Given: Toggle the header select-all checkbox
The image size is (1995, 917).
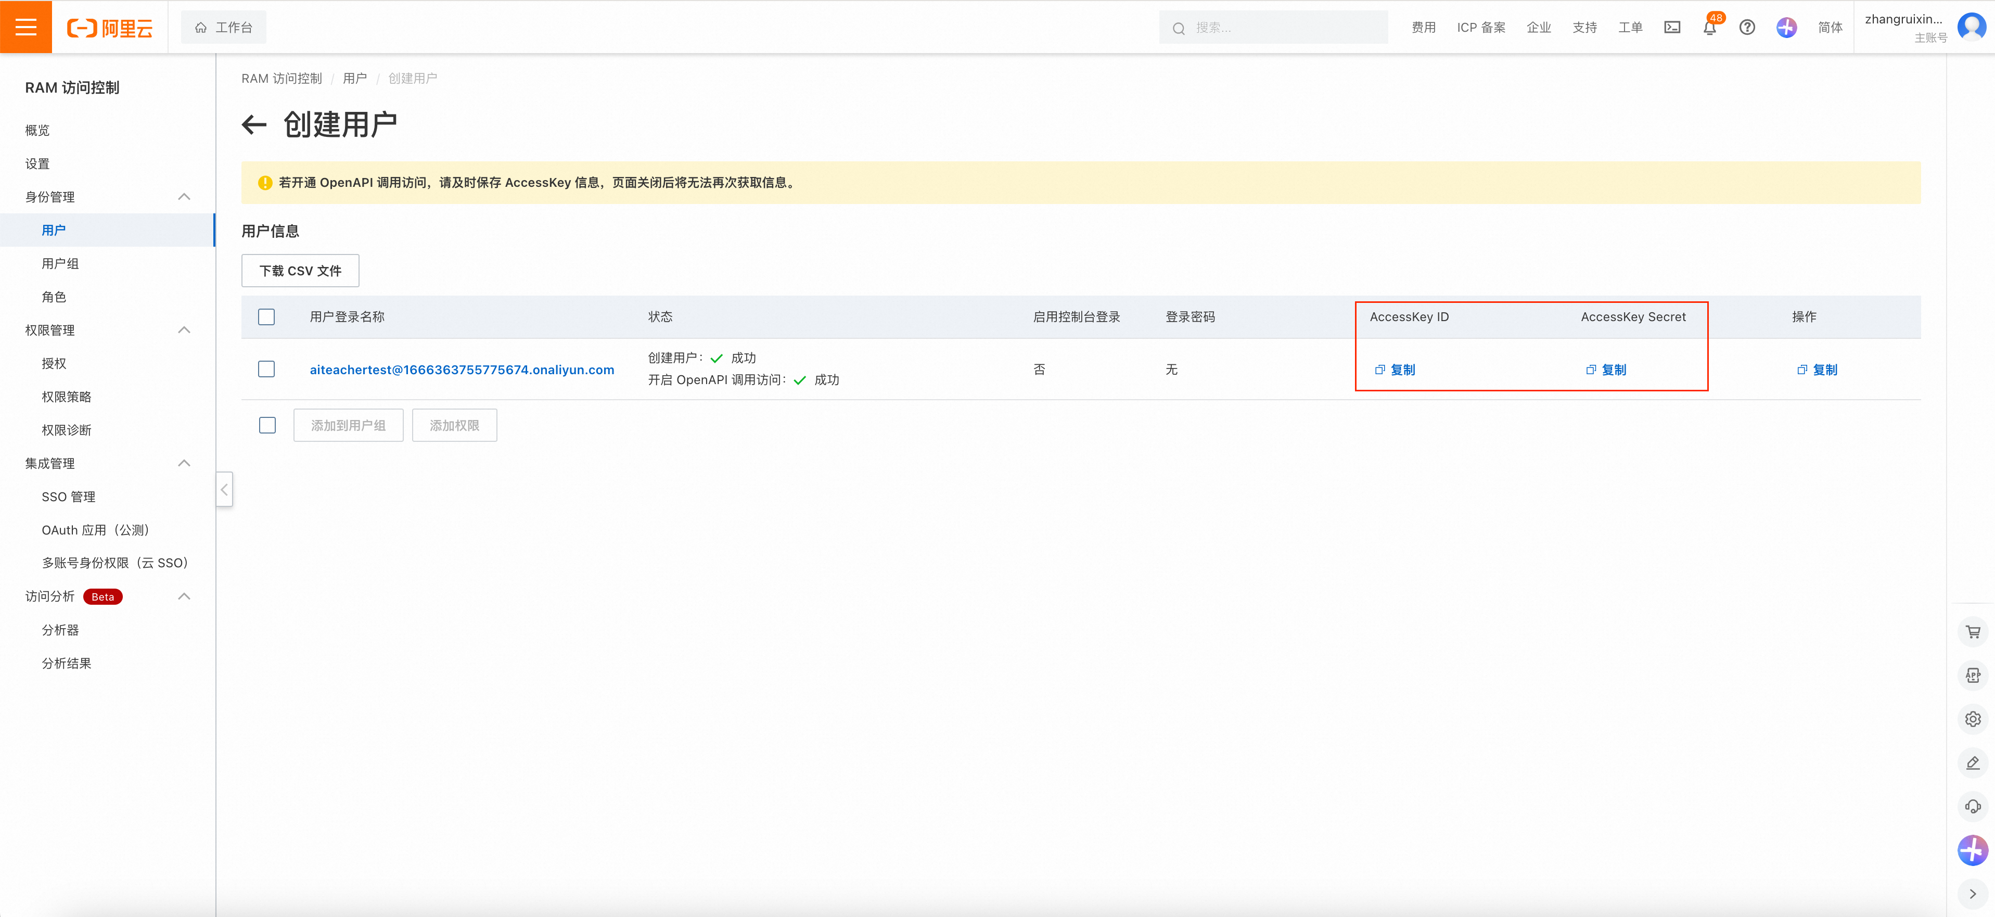Looking at the screenshot, I should tap(266, 317).
